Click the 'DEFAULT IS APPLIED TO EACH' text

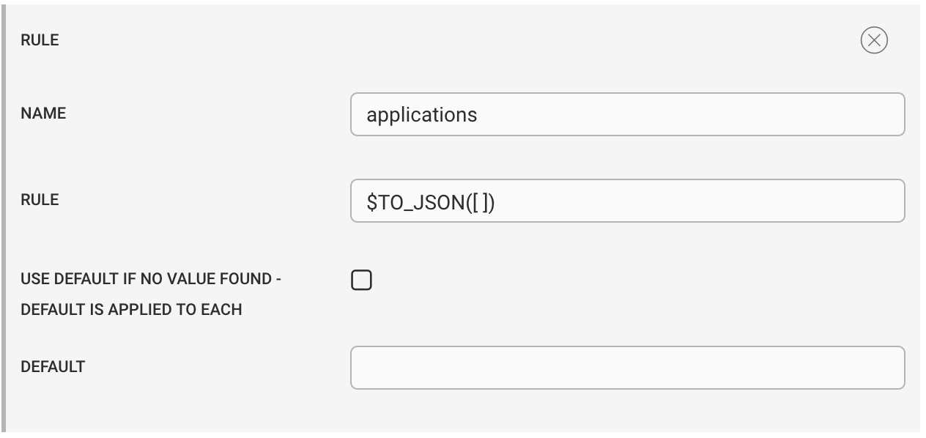[x=131, y=310]
